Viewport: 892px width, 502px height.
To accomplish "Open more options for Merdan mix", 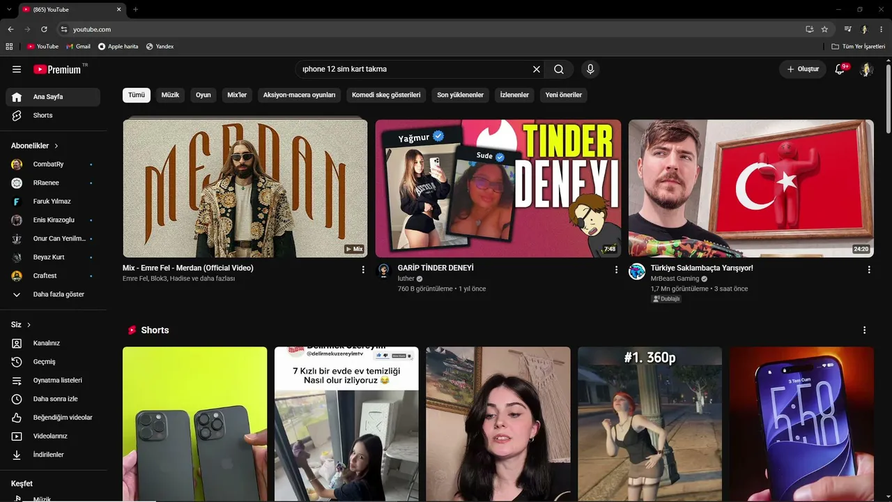I will point(363,269).
